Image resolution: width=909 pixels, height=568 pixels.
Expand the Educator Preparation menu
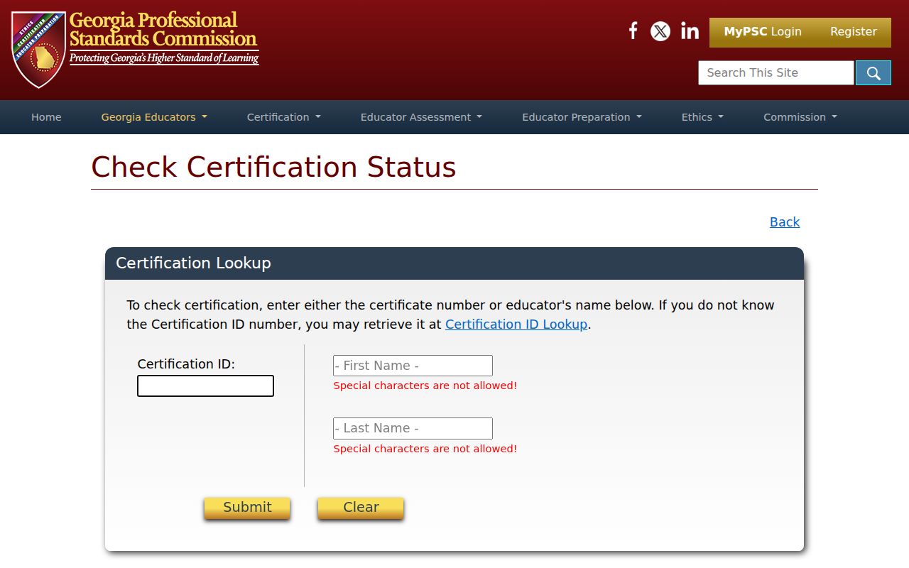click(x=582, y=117)
